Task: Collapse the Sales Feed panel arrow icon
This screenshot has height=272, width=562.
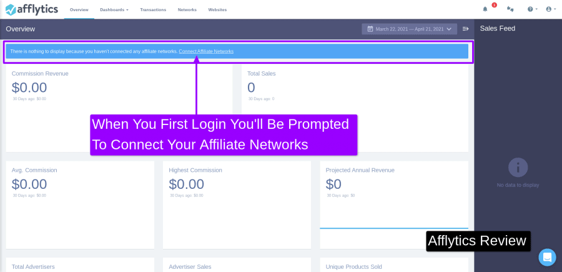Action: 466,29
